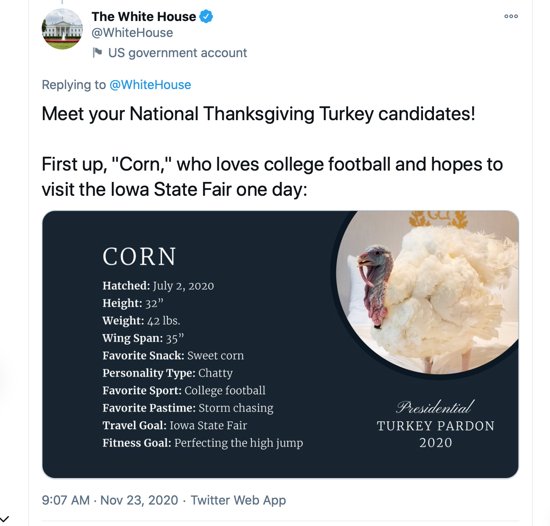Click the CORN heading in image
550x526 pixels.
(139, 256)
